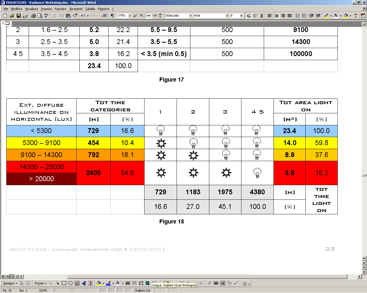Click the numbered list icon

click(298, 16)
